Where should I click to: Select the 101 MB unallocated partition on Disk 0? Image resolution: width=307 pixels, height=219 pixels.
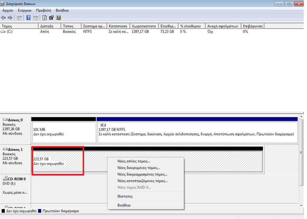point(64,130)
